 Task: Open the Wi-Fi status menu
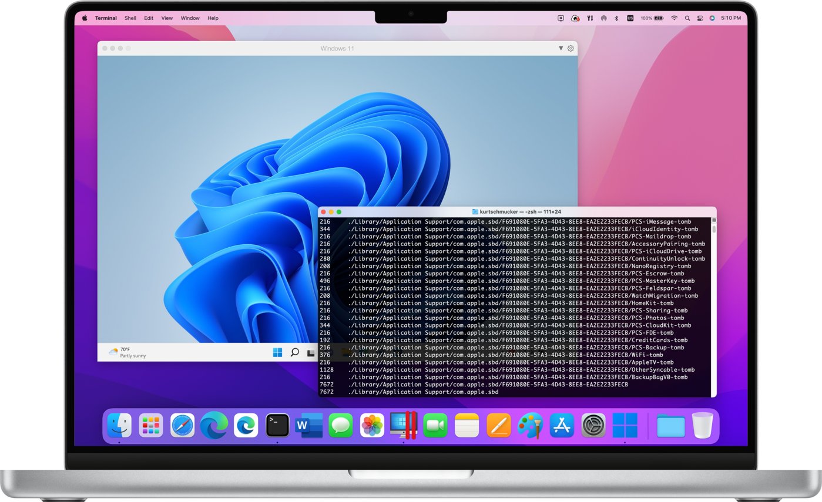(x=674, y=18)
